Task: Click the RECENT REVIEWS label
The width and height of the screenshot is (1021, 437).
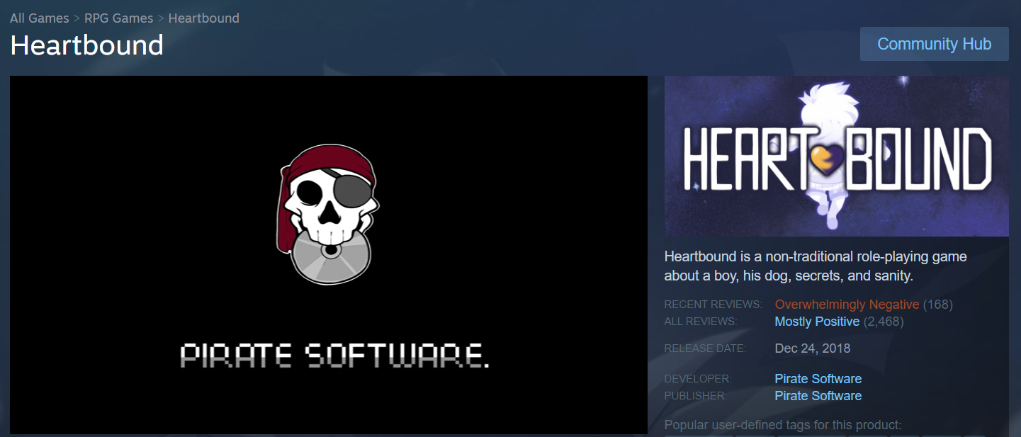Action: [713, 305]
